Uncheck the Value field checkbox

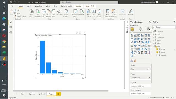[157, 52]
